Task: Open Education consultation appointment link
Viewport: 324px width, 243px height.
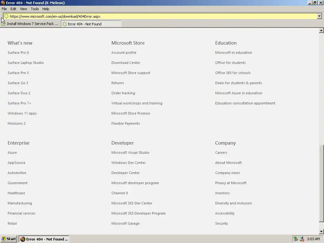Action: click(245, 103)
